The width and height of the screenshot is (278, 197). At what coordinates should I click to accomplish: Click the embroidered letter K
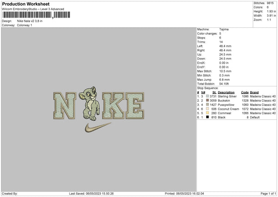pos(114,105)
